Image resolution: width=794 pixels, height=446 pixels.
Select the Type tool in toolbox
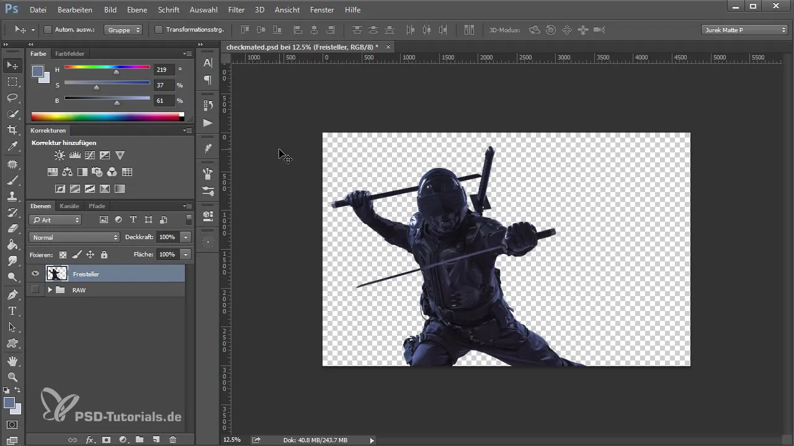12,311
